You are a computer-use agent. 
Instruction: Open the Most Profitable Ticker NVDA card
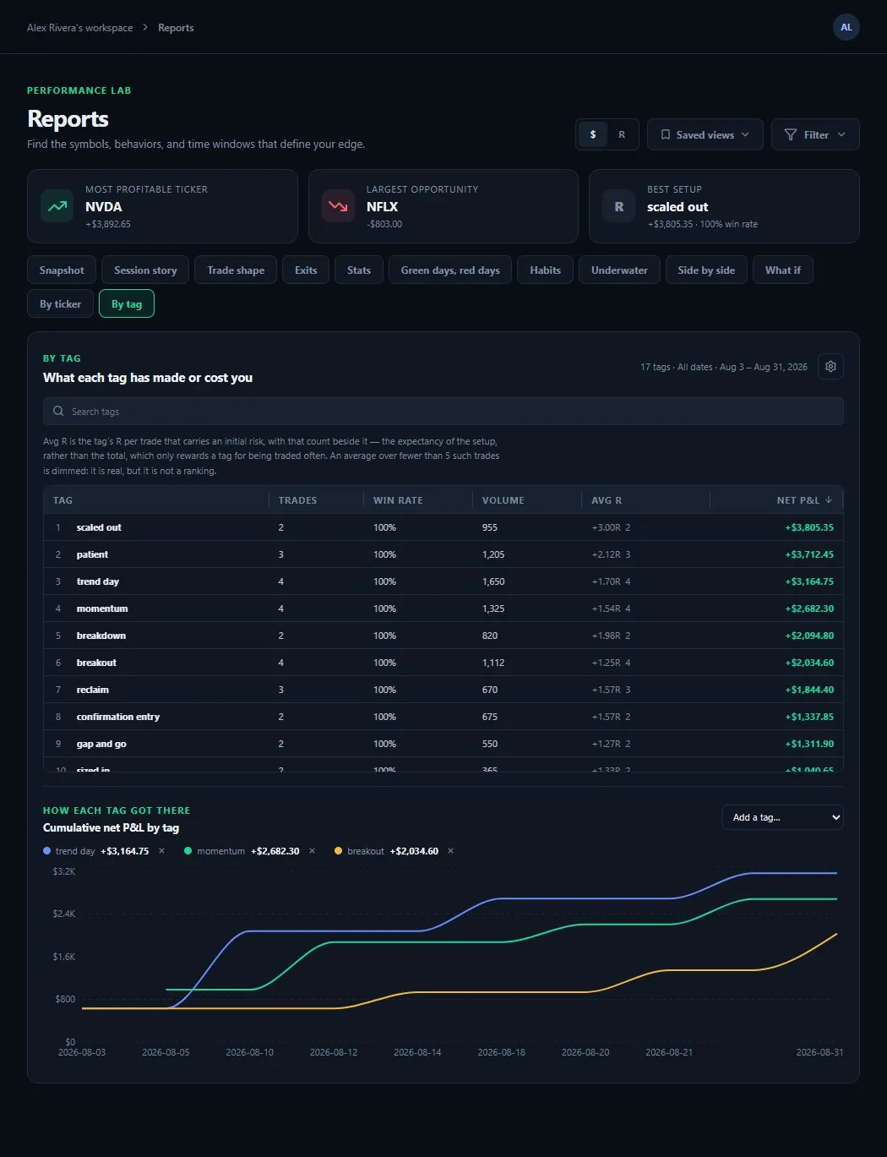point(162,206)
